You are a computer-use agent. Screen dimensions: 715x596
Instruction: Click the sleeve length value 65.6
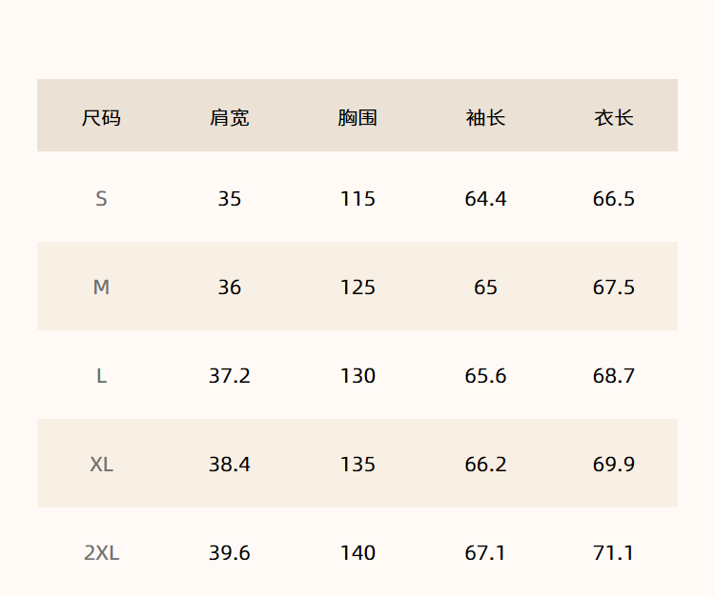[x=485, y=376]
